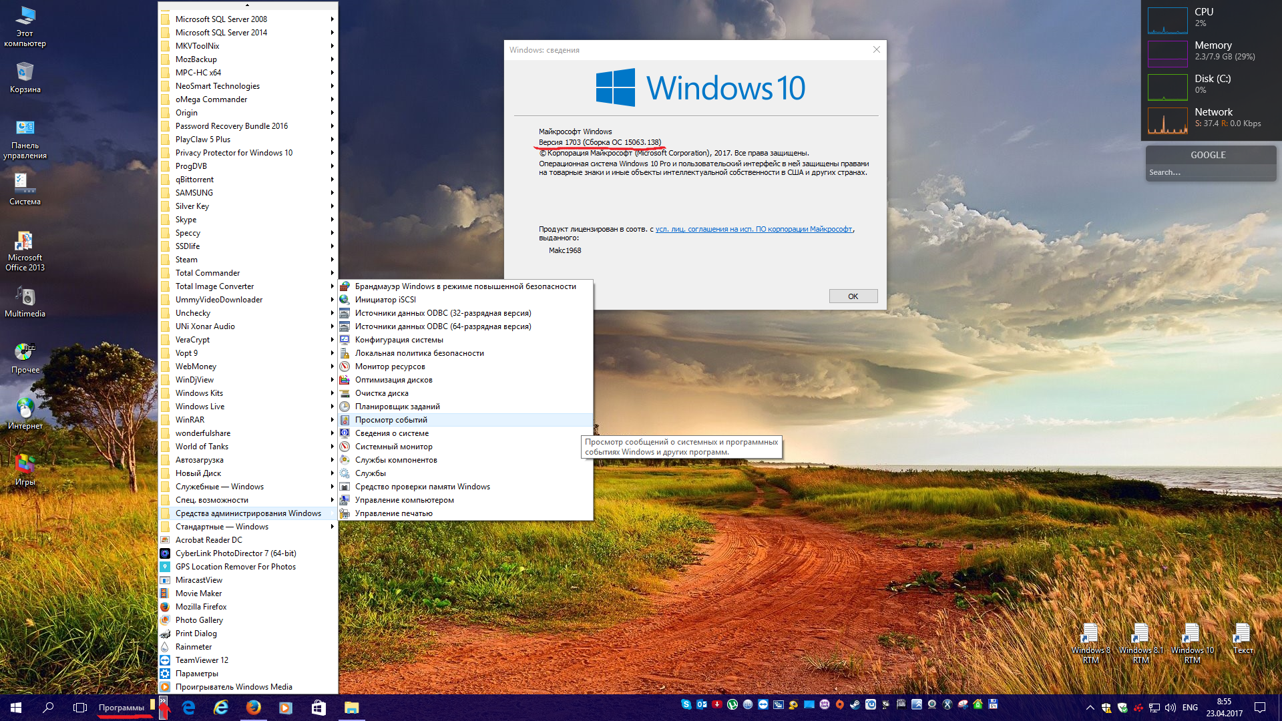Viewport: 1282px width, 721px height.
Task: Launch Firefox from taskbar
Action: pyautogui.click(x=254, y=708)
